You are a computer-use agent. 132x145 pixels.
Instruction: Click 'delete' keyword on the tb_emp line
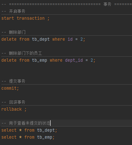pyautogui.click(x=9, y=60)
